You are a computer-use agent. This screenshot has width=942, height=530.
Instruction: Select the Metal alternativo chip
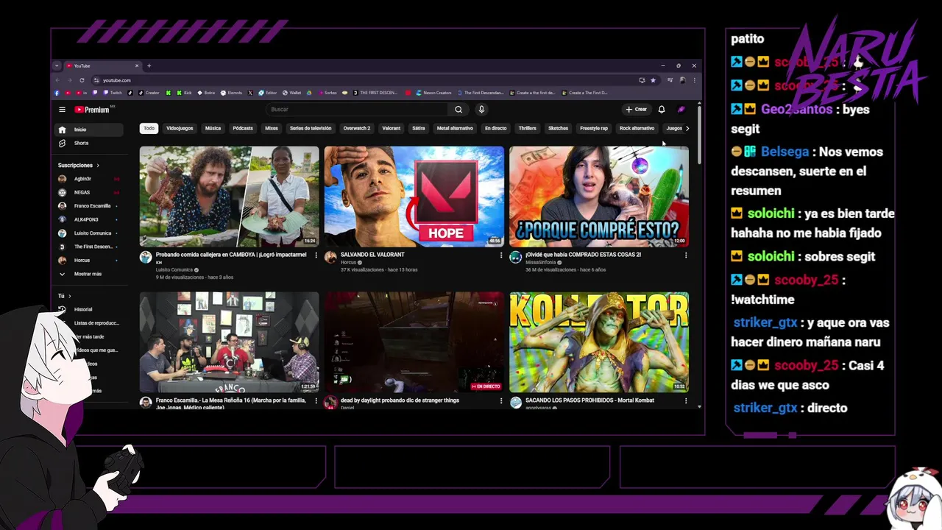pyautogui.click(x=455, y=128)
